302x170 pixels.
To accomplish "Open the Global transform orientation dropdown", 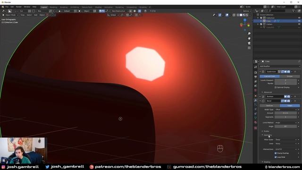I will click(x=113, y=15).
